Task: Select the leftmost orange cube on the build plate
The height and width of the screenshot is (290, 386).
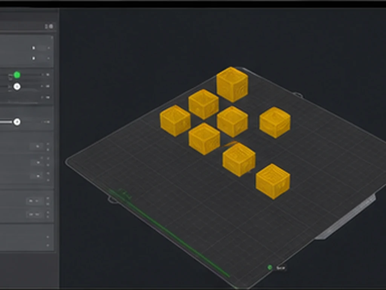Action: tap(175, 120)
